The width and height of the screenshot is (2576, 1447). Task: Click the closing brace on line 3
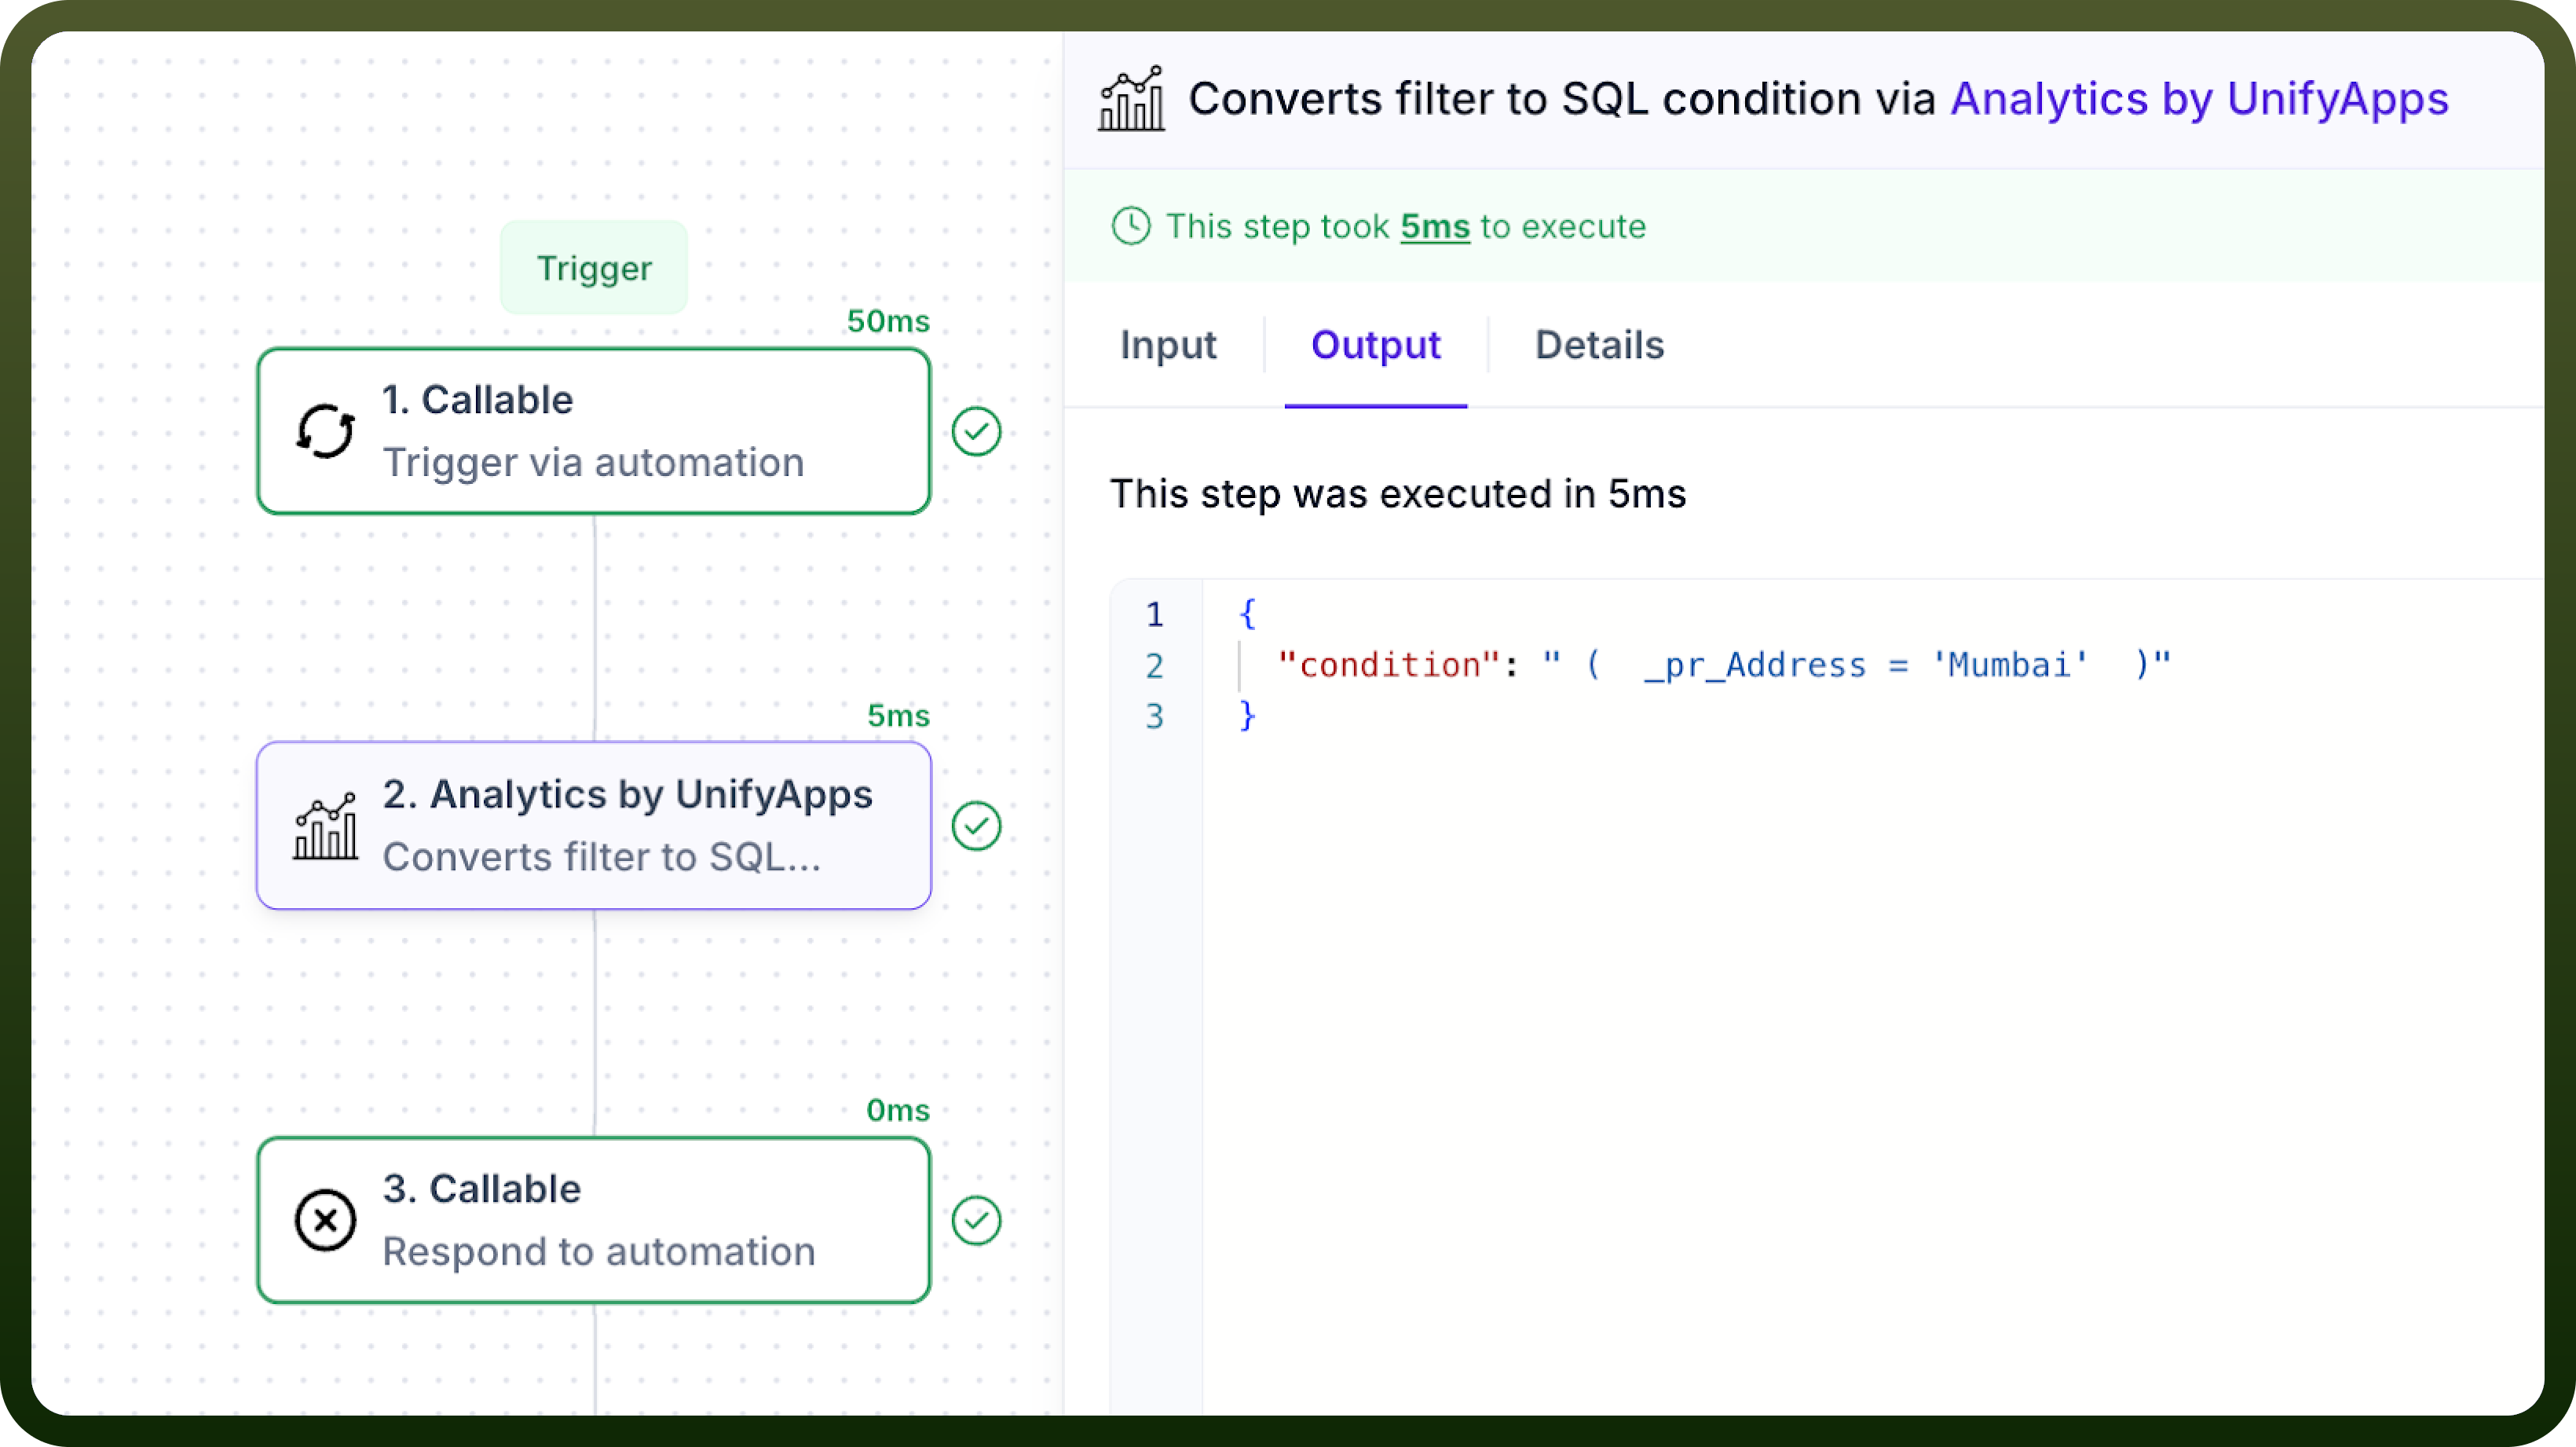[x=1247, y=716]
